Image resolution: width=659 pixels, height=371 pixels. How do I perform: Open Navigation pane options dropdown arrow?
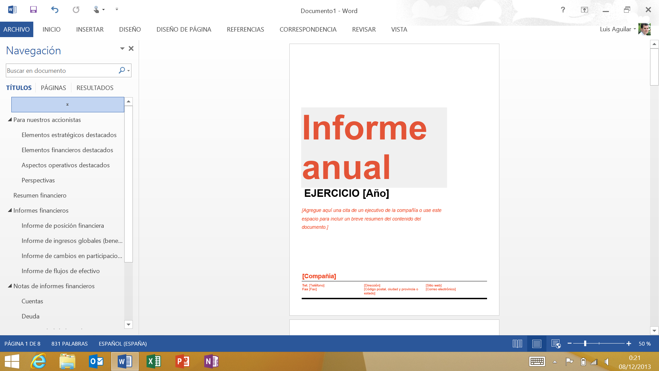[122, 48]
